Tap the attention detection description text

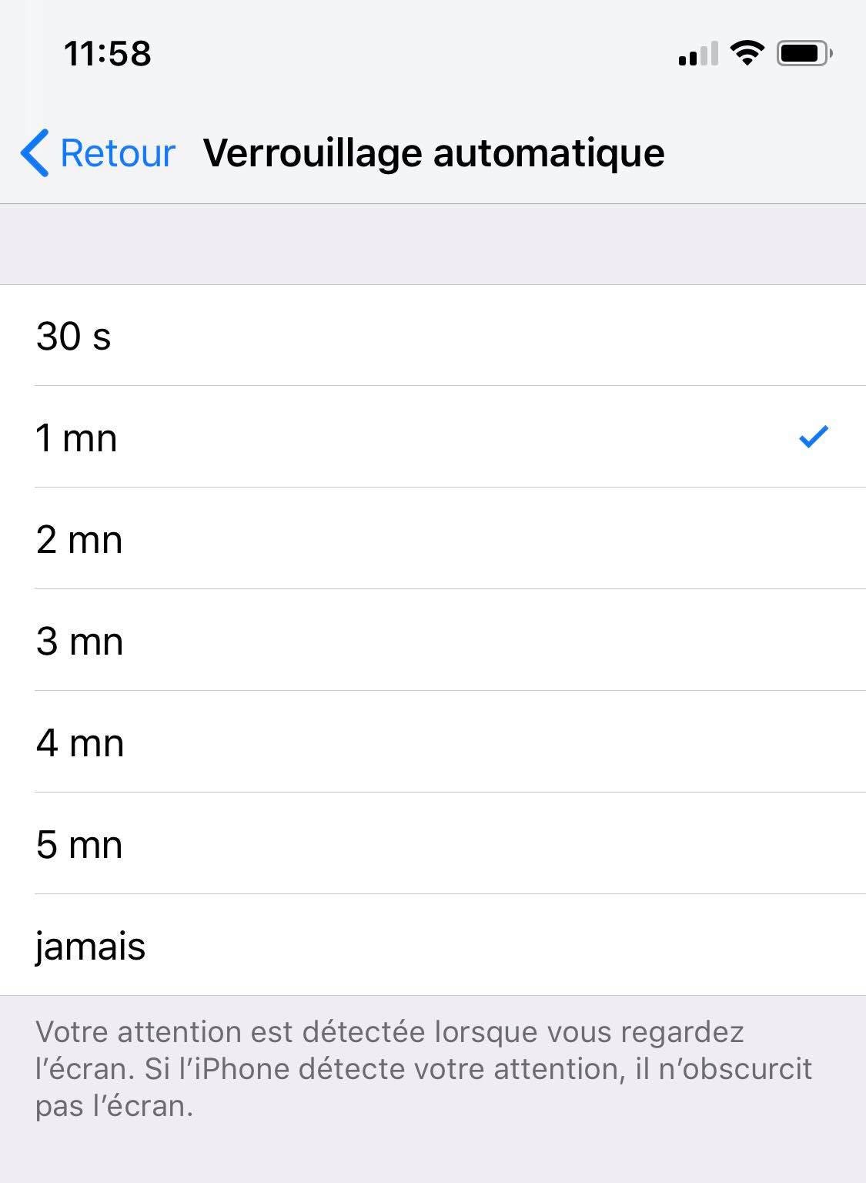423,1068
